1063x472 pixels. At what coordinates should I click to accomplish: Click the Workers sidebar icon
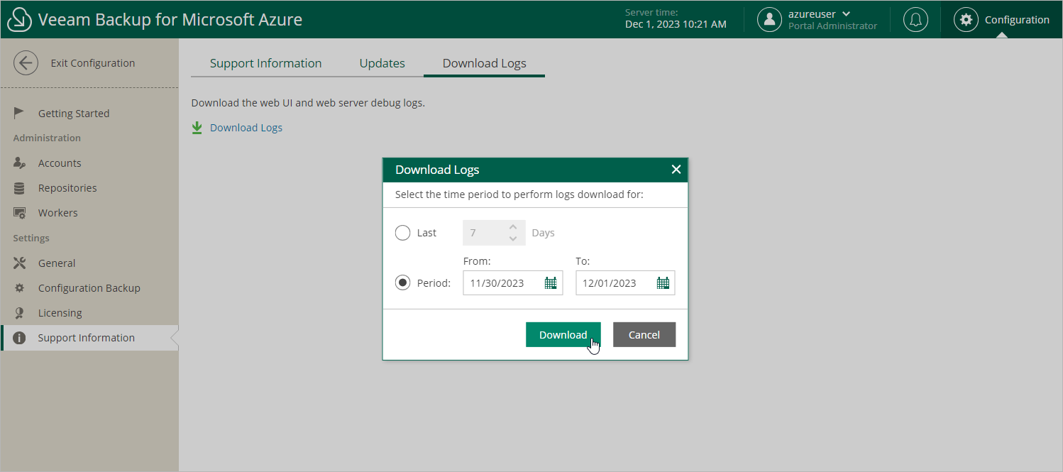click(20, 213)
